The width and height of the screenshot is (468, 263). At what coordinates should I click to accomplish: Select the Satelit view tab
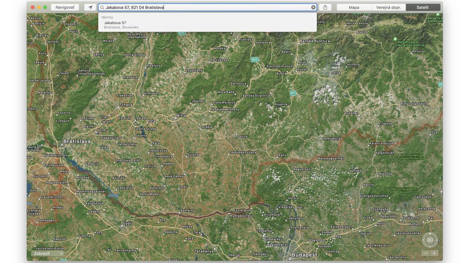(423, 7)
